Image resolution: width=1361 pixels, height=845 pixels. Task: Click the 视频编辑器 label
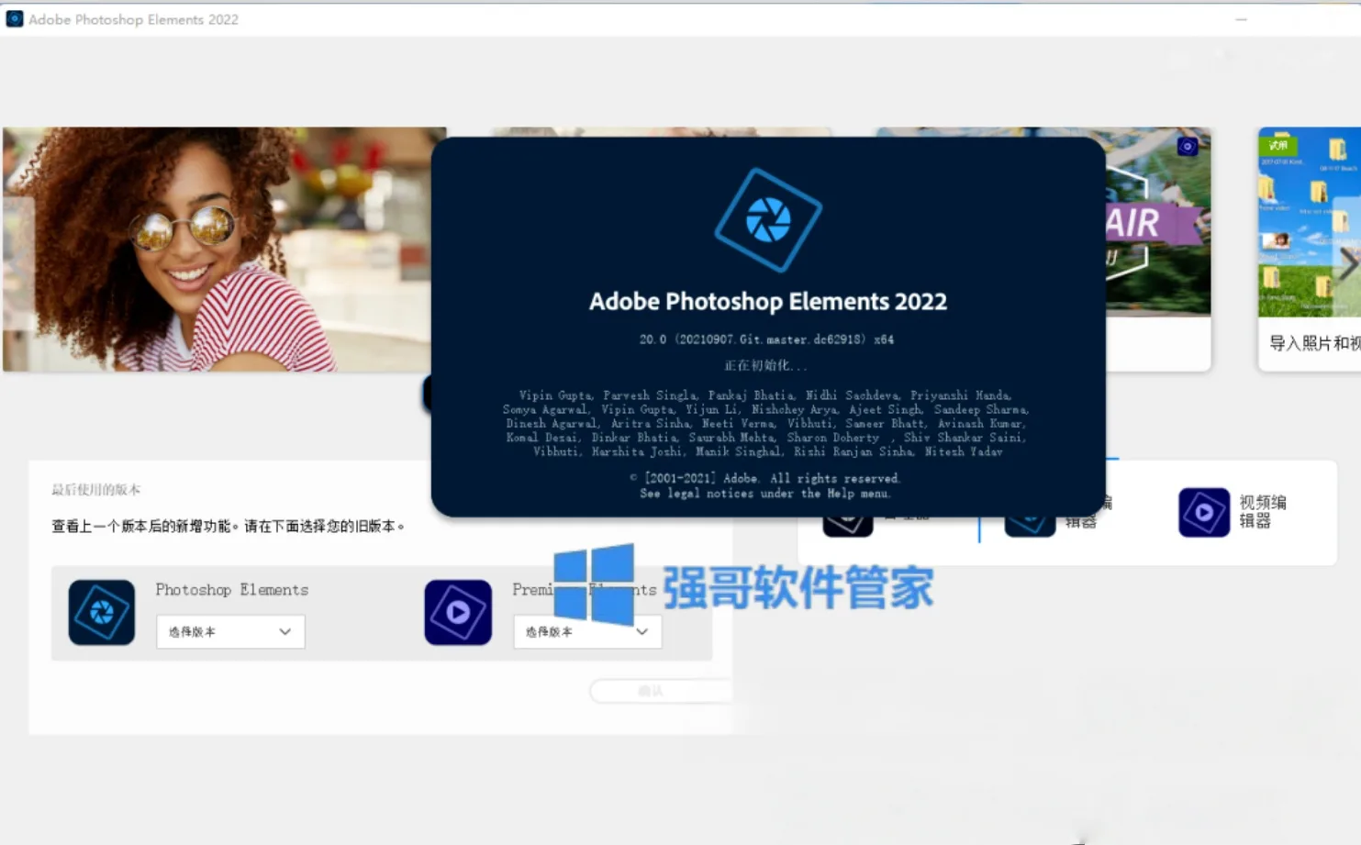point(1263,511)
